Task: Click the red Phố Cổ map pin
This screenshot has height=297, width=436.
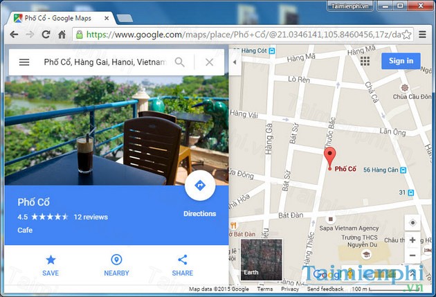Action: click(330, 159)
